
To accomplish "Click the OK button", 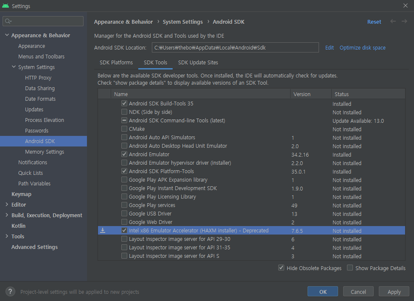I will click(323, 292).
